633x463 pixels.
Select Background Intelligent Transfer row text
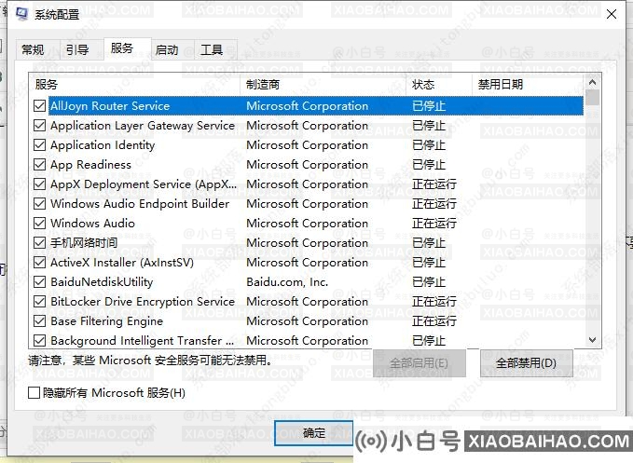142,341
